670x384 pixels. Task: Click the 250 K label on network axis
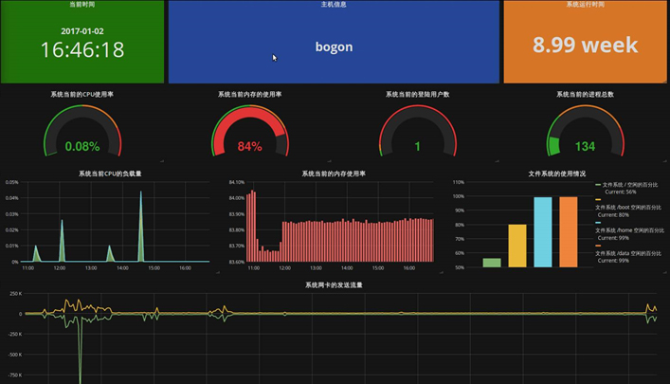point(16,294)
